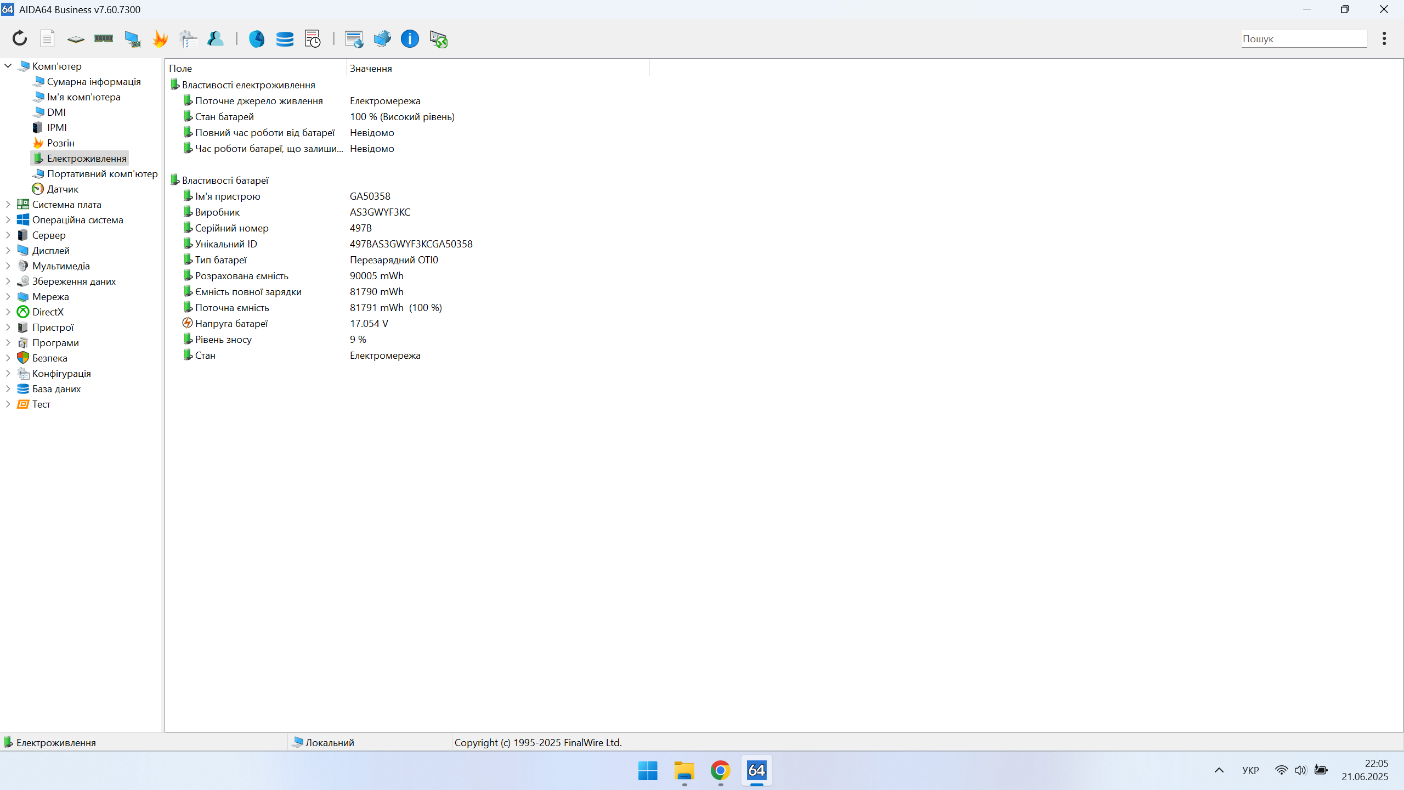Expand the Збереження даних tree node
This screenshot has width=1404, height=790.
click(x=8, y=281)
